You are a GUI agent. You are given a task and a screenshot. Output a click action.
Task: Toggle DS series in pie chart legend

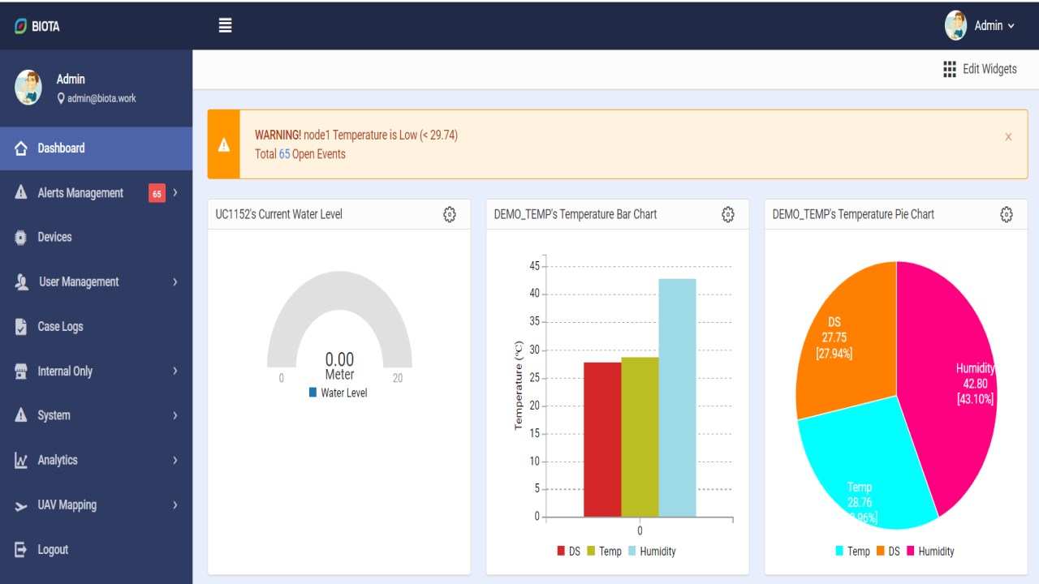coord(888,552)
